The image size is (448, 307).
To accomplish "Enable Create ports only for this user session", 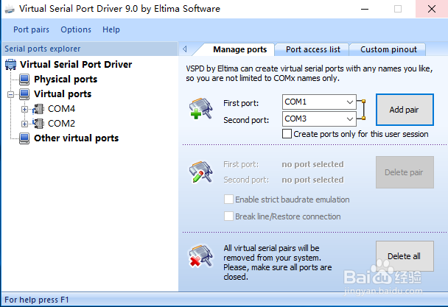I will point(287,134).
